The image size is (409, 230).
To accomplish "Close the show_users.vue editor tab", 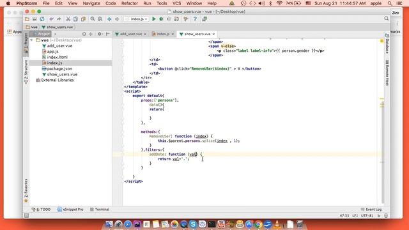I will click(213, 34).
